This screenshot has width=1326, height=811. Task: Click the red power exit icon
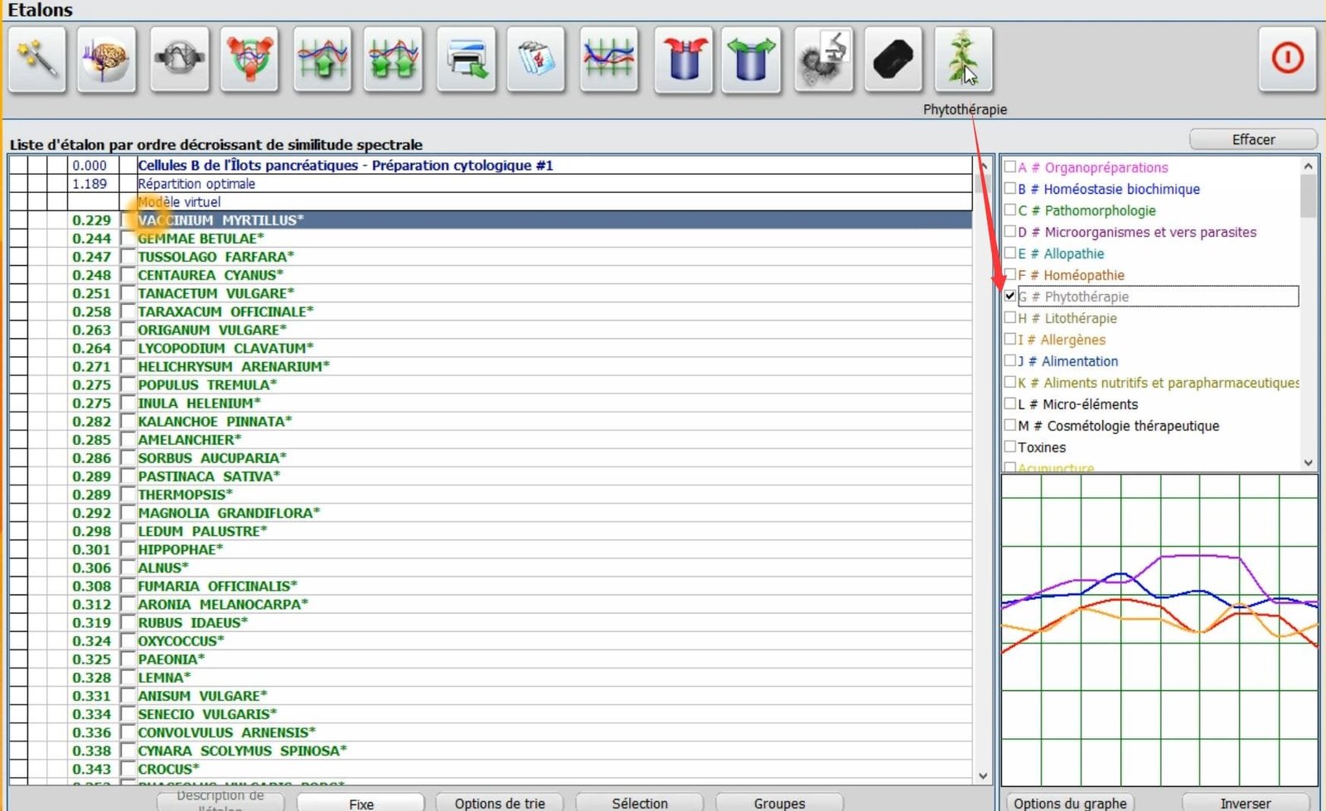(x=1287, y=59)
